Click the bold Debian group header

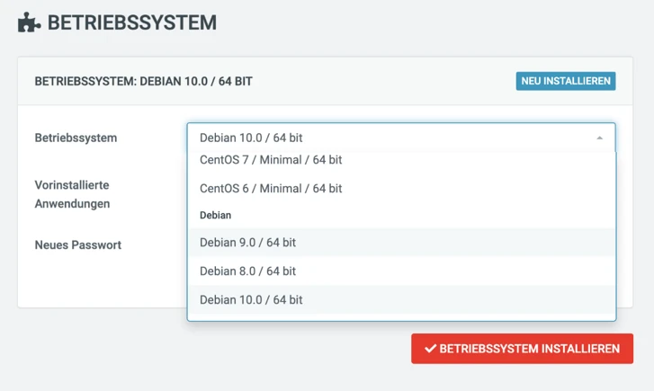click(215, 215)
